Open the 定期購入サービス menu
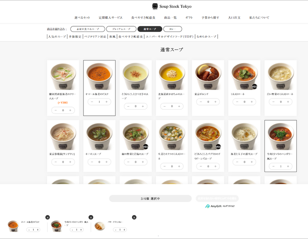 (x=110, y=18)
